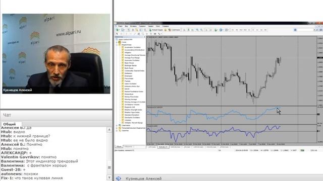323x181 pixels.
Task: Select the Fibonacci Retracement tool
Action: pos(143,34)
